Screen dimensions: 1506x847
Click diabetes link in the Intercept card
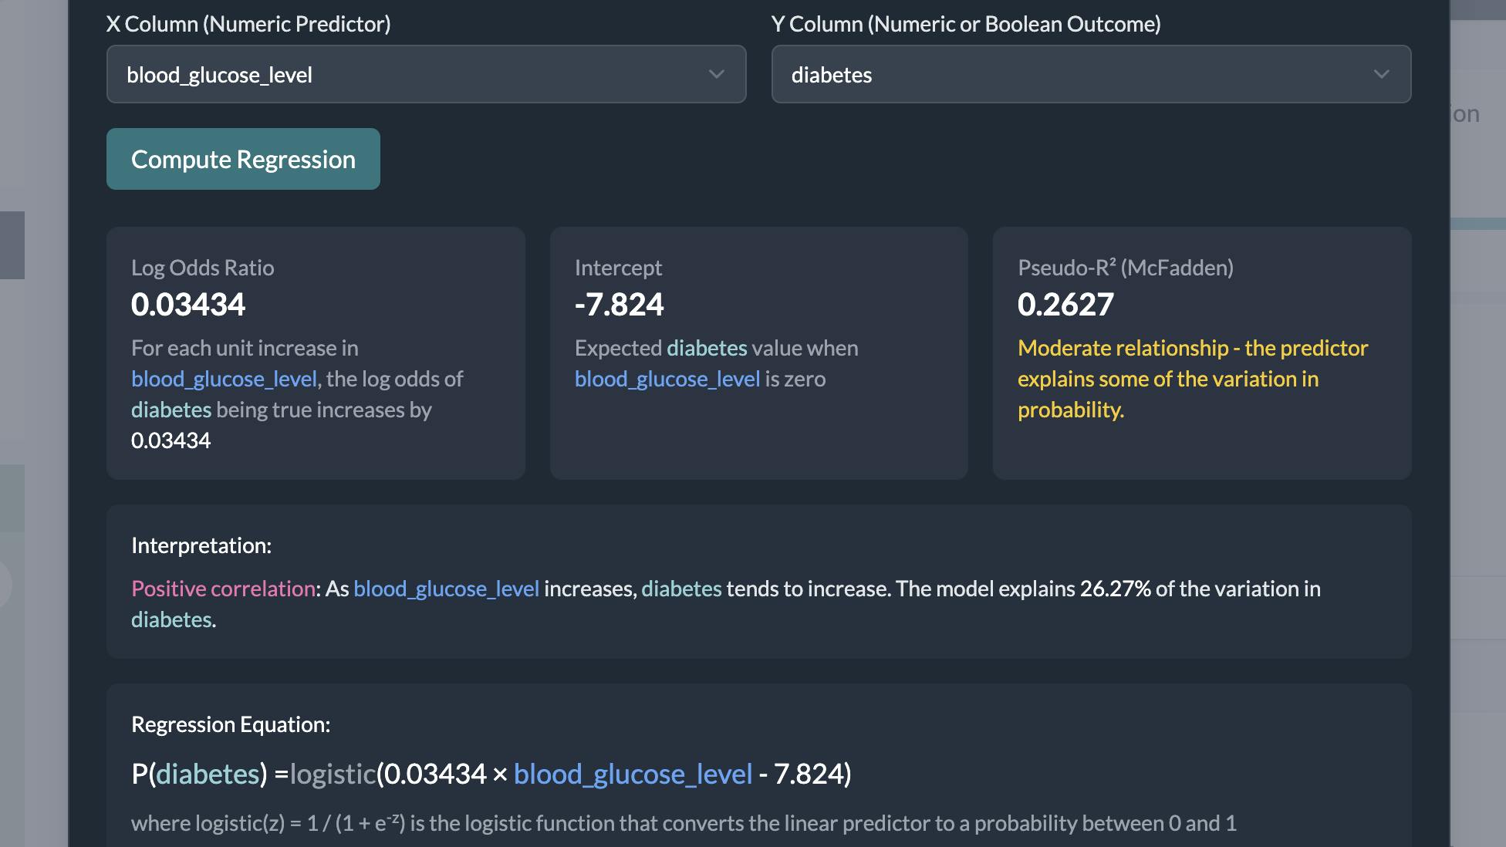707,348
